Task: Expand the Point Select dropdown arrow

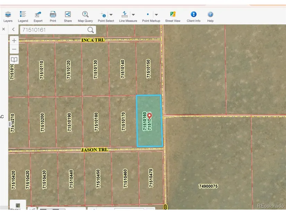Action: (x=111, y=15)
